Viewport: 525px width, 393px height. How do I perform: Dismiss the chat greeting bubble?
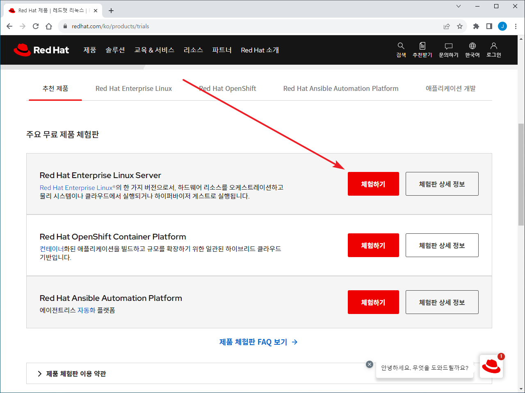pyautogui.click(x=370, y=364)
